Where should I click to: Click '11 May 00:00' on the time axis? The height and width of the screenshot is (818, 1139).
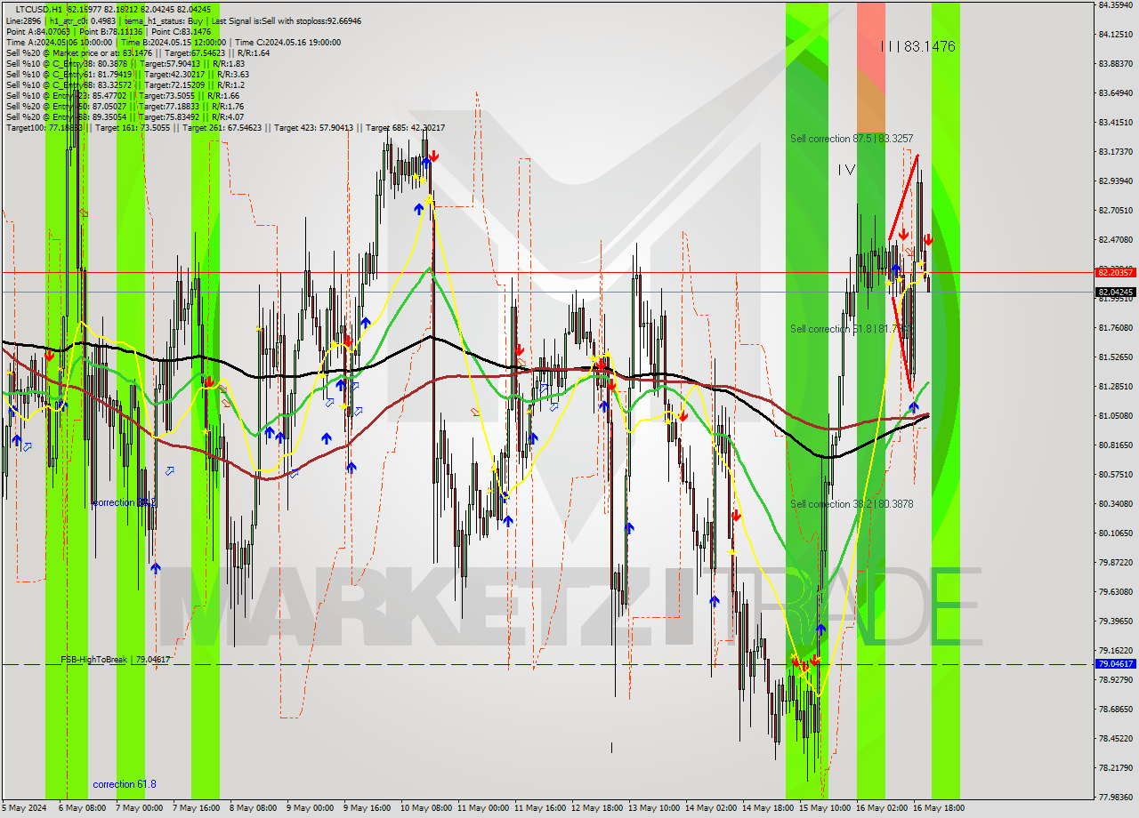(x=482, y=808)
